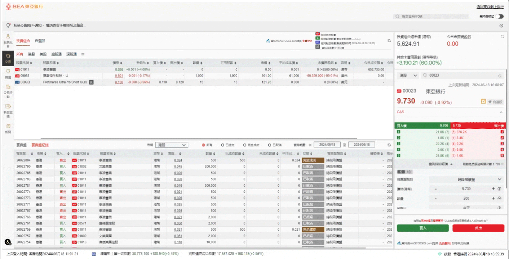Select the 10 depth levels toggle

click(409, 172)
